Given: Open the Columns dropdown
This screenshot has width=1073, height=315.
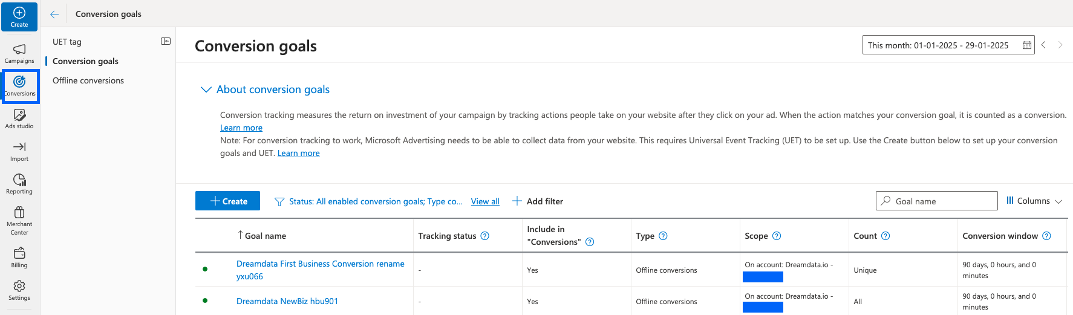Looking at the screenshot, I should 1034,201.
